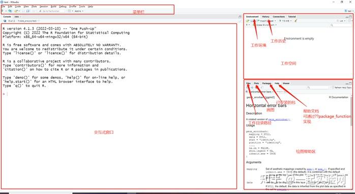Open the project menu named test
The height and width of the screenshot is (194, 355).
[349, 11]
